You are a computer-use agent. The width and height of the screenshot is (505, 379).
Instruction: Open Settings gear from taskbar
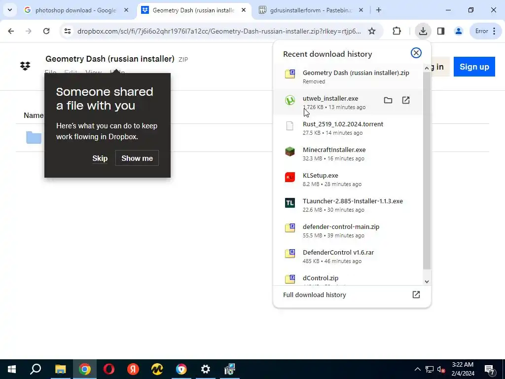[206, 369]
